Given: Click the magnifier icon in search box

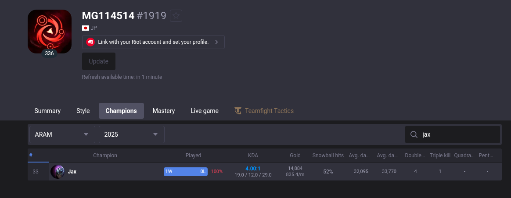Looking at the screenshot, I should 414,134.
